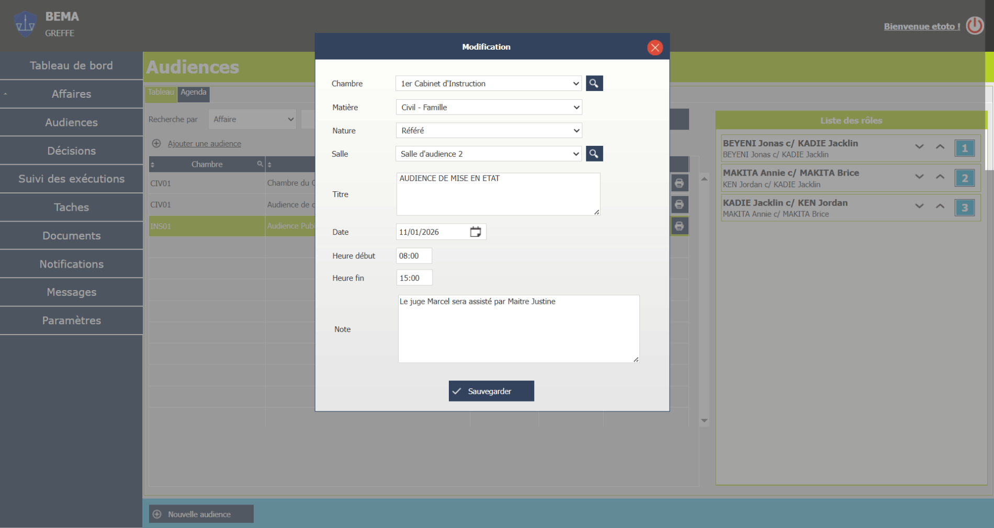
Task: Click into the Heure début field
Action: pyautogui.click(x=414, y=256)
